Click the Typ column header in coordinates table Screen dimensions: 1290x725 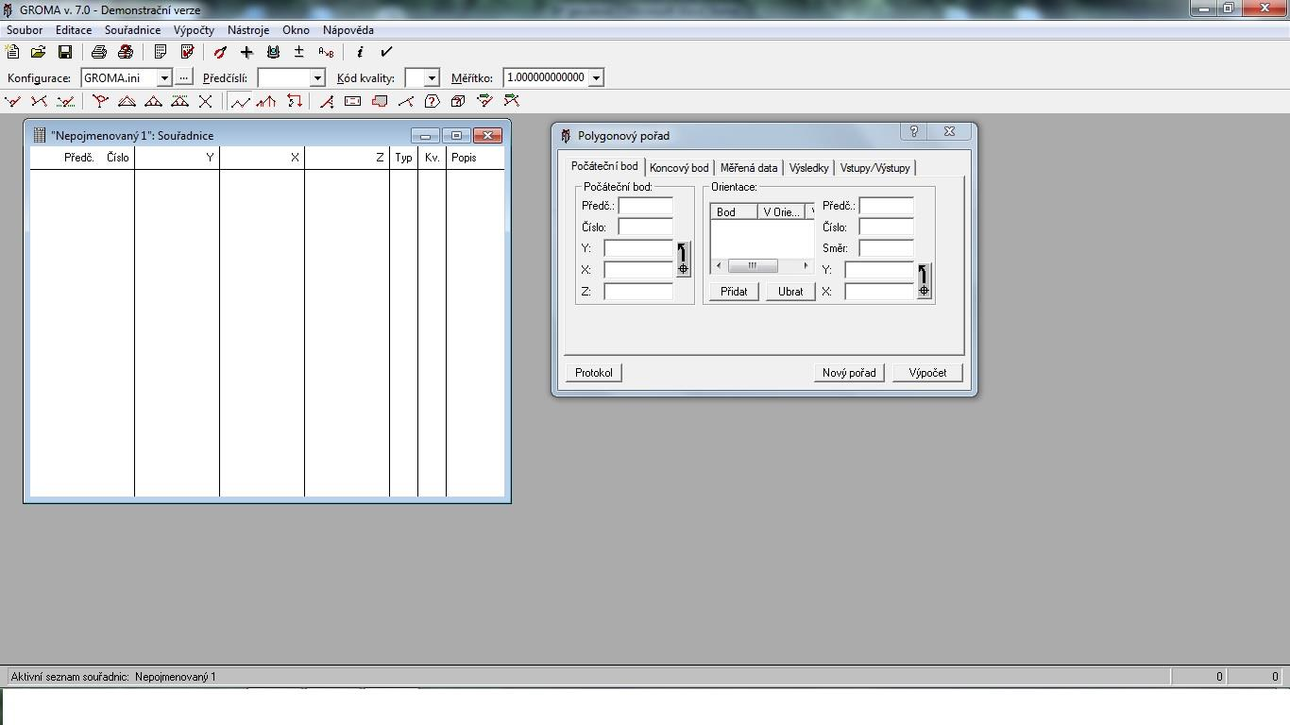point(403,158)
